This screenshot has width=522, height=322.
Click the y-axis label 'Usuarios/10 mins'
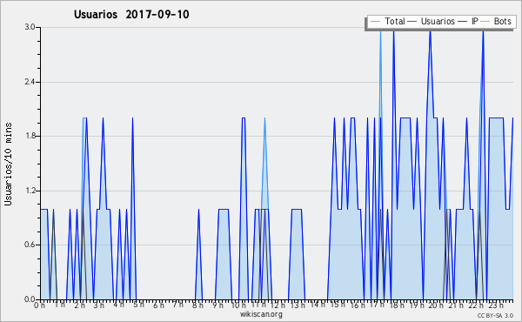click(8, 164)
